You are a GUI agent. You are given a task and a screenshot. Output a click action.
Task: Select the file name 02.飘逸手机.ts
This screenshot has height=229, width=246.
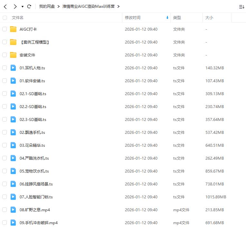coord(32,133)
